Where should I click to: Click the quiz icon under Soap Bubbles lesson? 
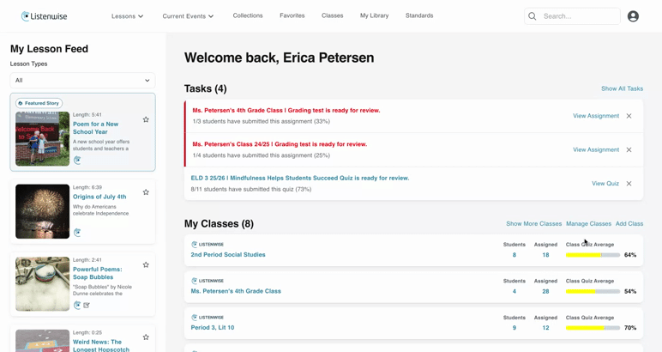tap(87, 305)
